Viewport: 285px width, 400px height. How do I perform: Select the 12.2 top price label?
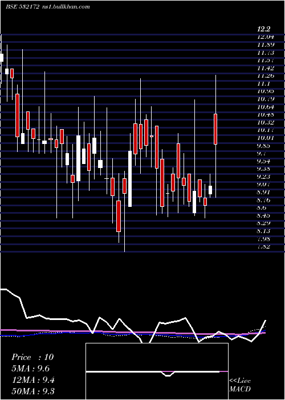[264, 29]
